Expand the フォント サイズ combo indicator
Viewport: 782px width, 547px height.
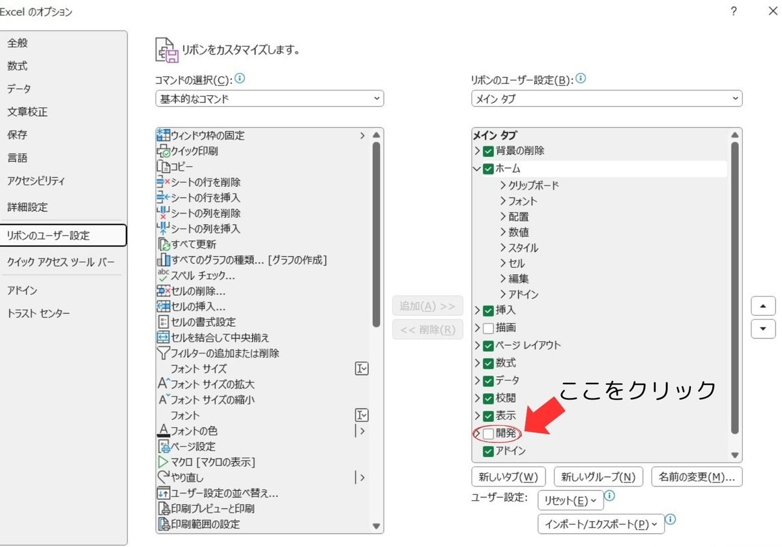362,369
